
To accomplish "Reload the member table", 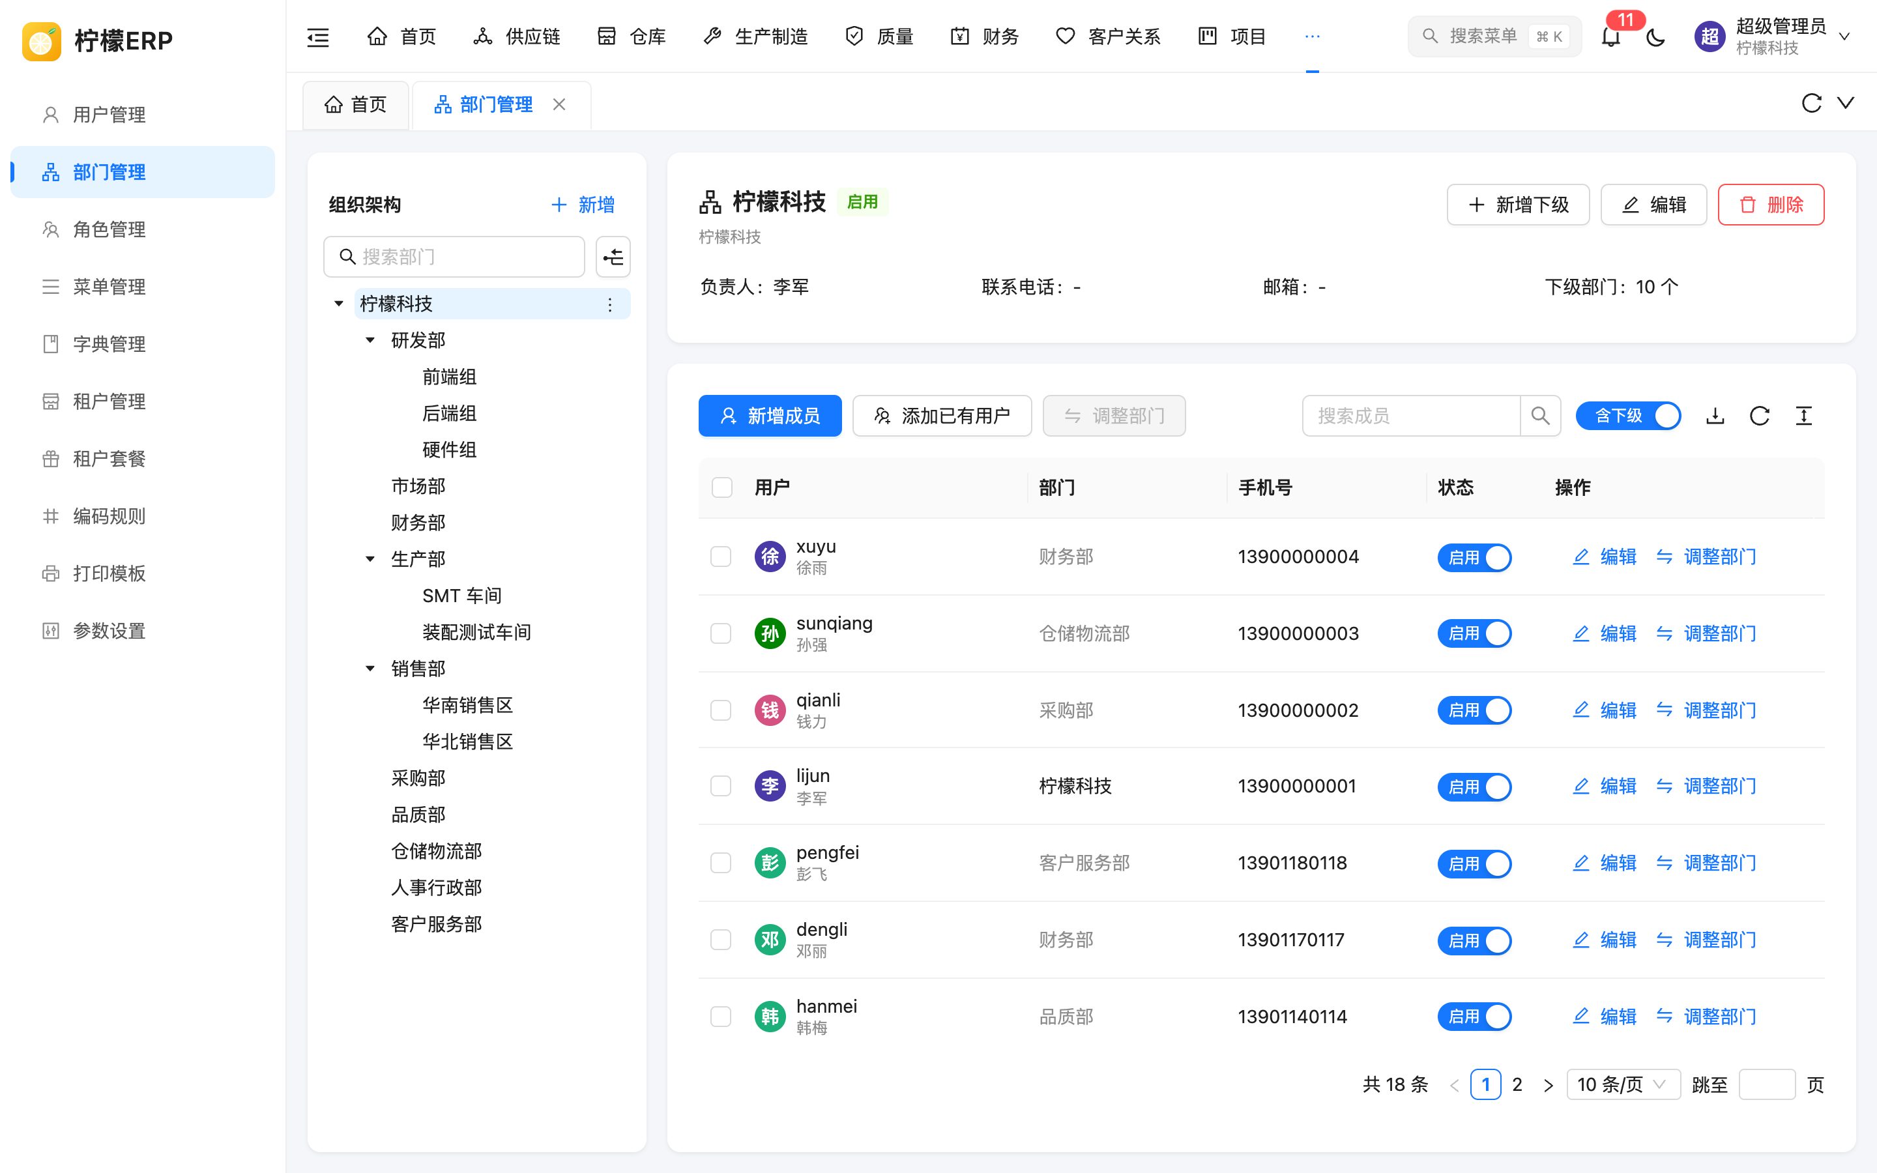I will [1759, 416].
